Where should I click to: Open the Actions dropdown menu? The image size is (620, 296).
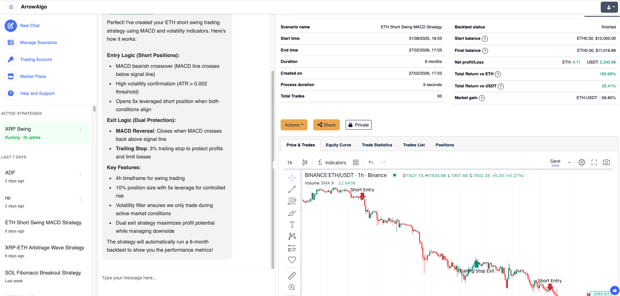coord(294,125)
